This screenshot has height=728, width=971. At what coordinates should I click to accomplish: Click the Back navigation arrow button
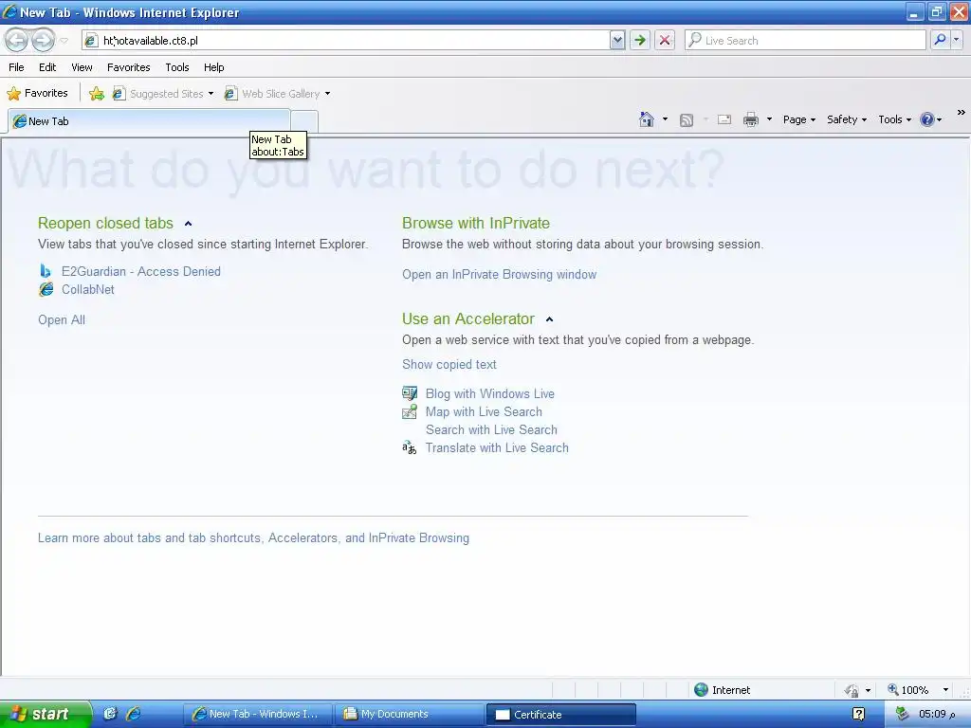(17, 40)
